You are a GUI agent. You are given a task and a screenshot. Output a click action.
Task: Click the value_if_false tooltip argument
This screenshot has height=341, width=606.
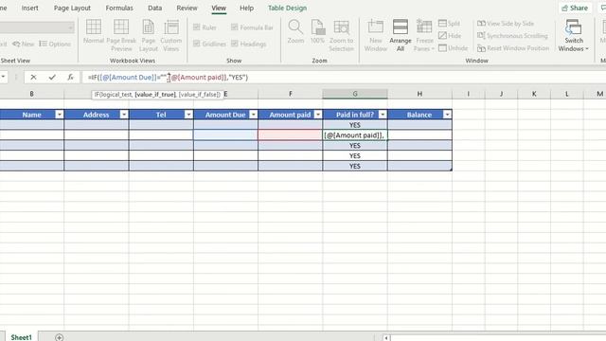click(x=199, y=95)
